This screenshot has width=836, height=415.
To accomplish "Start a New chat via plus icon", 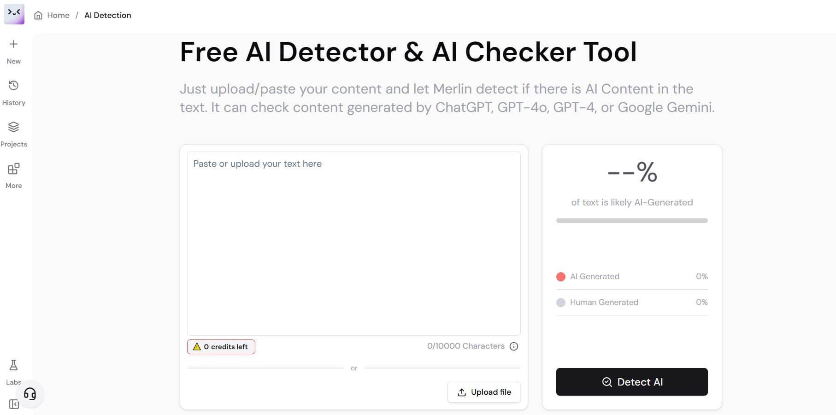I will point(14,44).
